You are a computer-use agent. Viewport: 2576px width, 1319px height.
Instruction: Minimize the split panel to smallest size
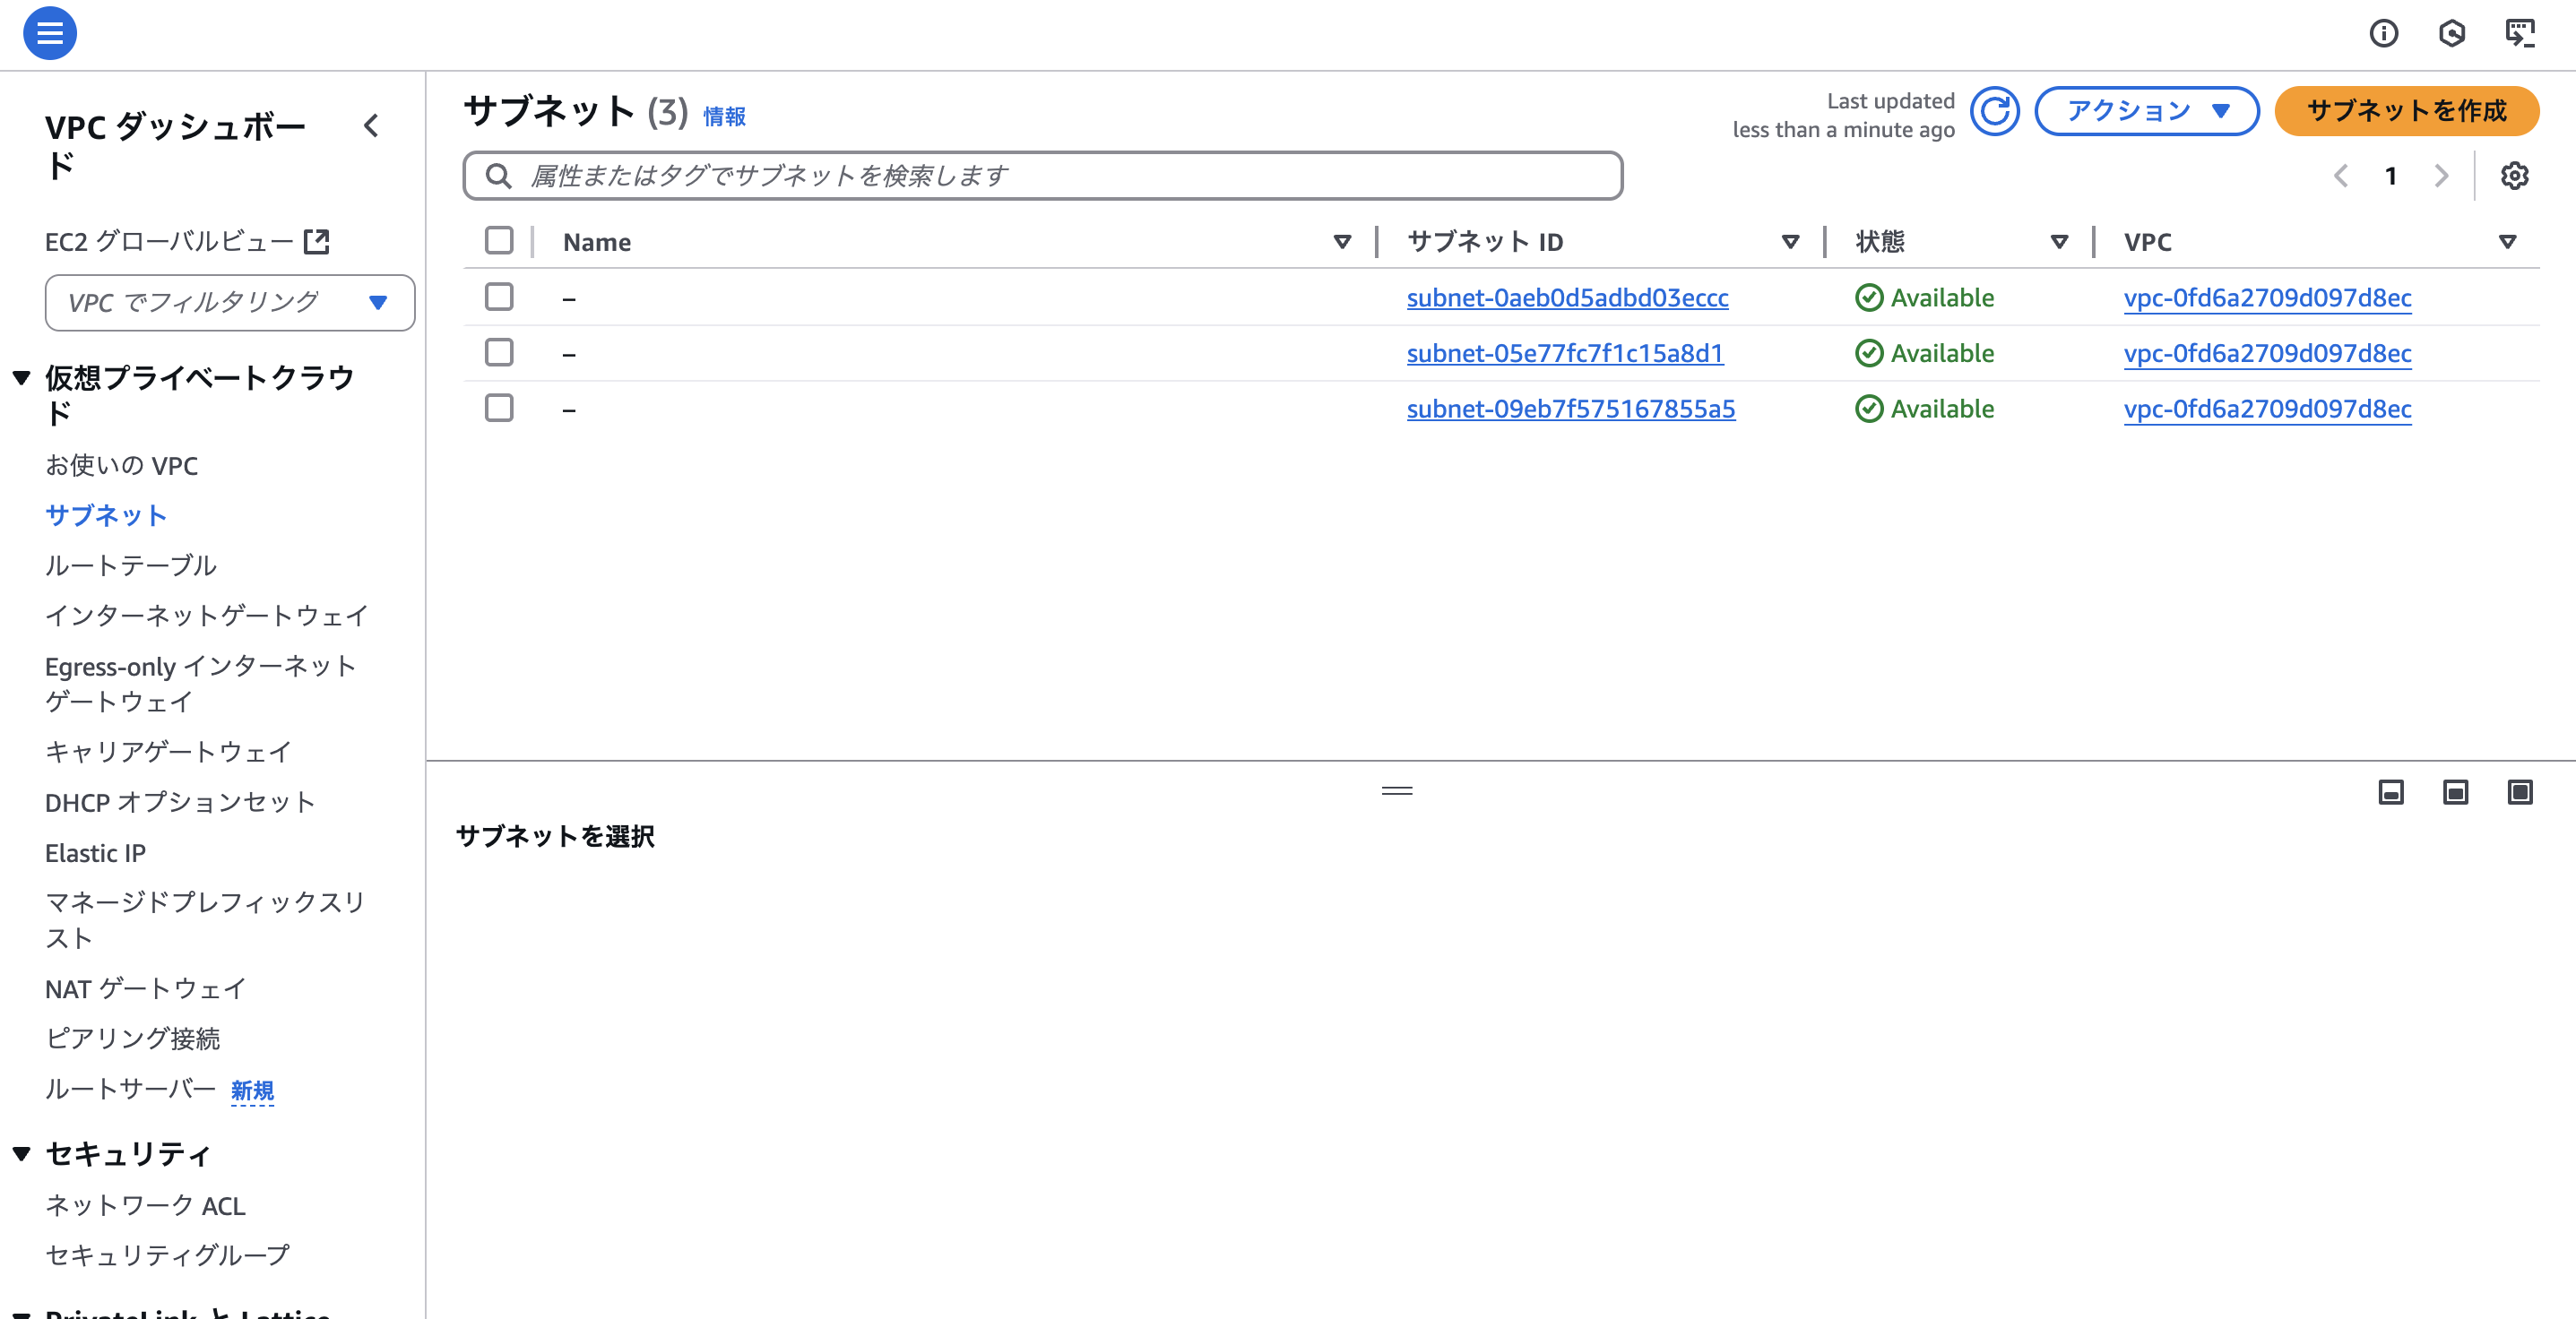click(2390, 792)
